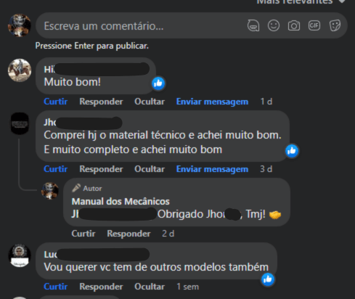Toggle Curtir on the "outros modelos" comment

coord(55,287)
